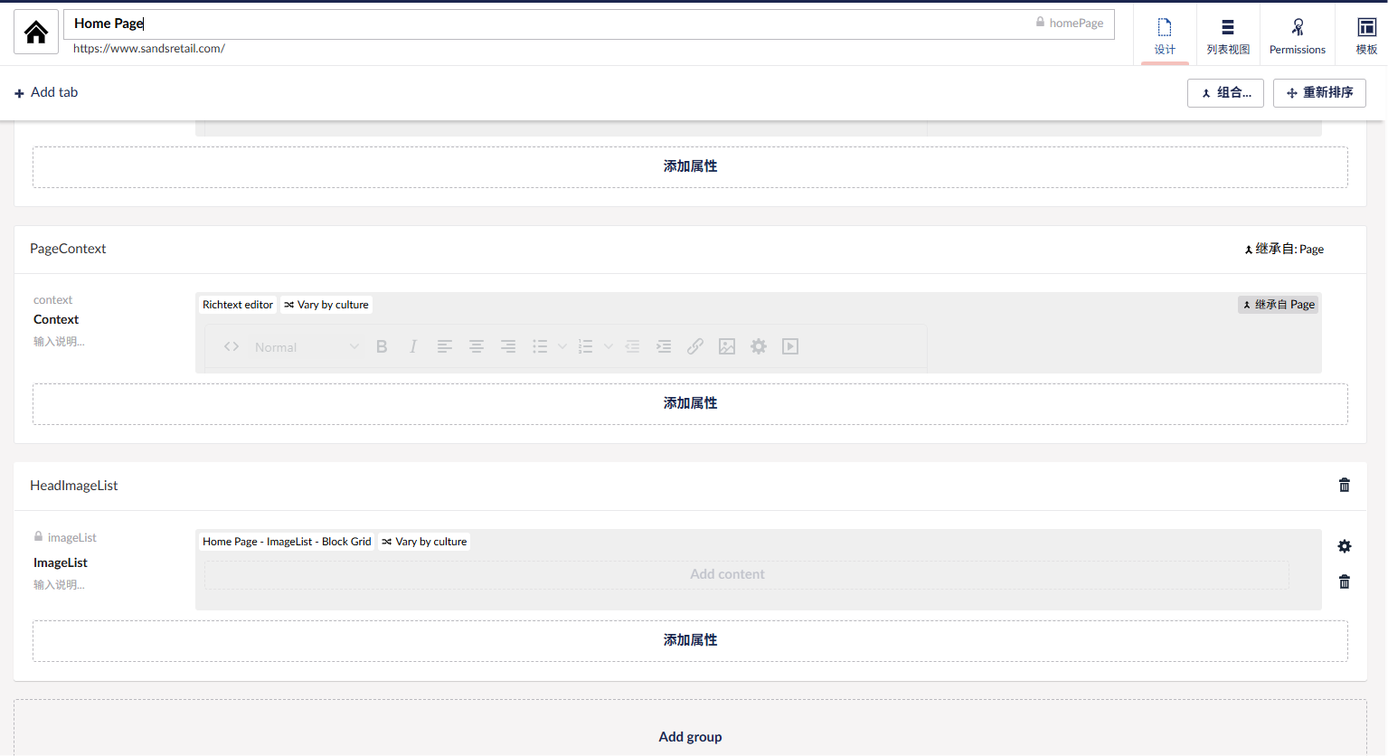Click the align center icon

[x=477, y=346]
